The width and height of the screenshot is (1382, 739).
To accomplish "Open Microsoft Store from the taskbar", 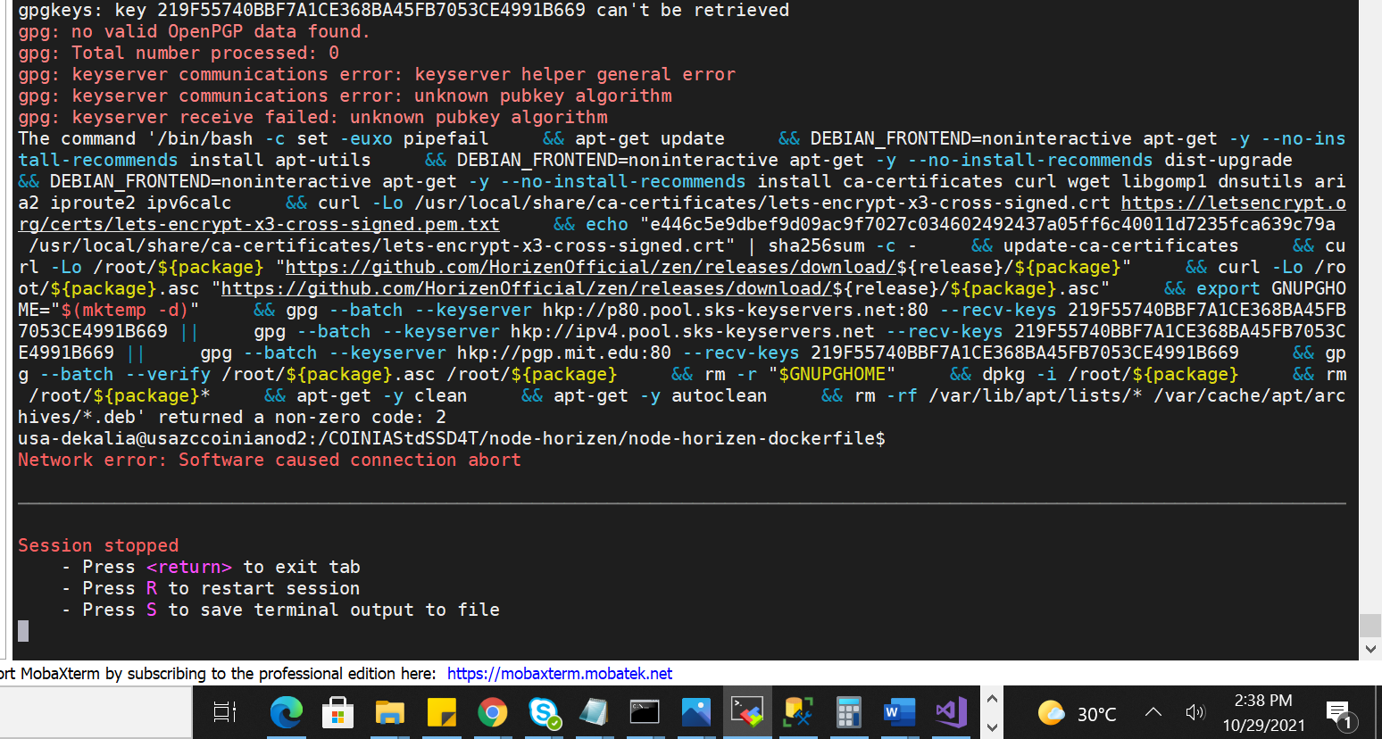I will tap(337, 712).
